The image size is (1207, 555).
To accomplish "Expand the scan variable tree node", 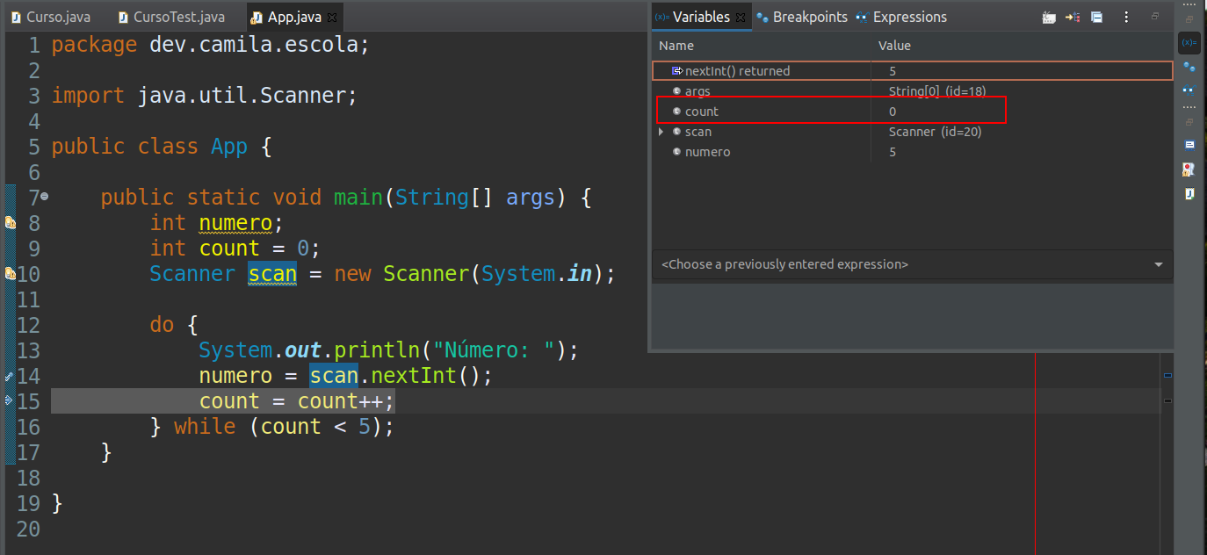I will point(661,132).
